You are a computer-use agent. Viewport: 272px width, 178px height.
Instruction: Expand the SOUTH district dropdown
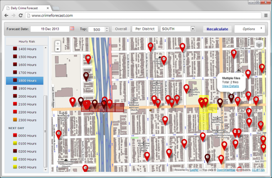(x=193, y=29)
